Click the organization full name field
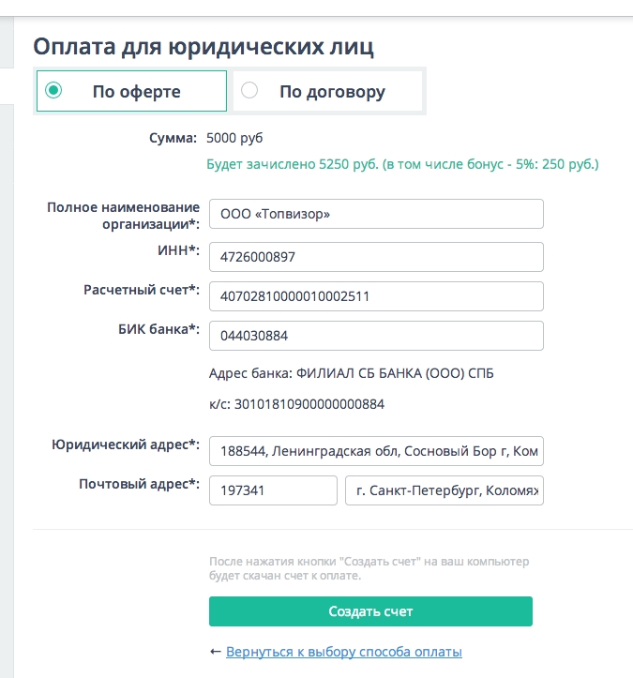Viewport: 633px width, 678px height. pos(376,214)
